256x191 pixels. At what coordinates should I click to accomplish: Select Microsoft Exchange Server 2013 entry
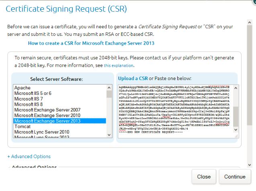tap(47, 121)
